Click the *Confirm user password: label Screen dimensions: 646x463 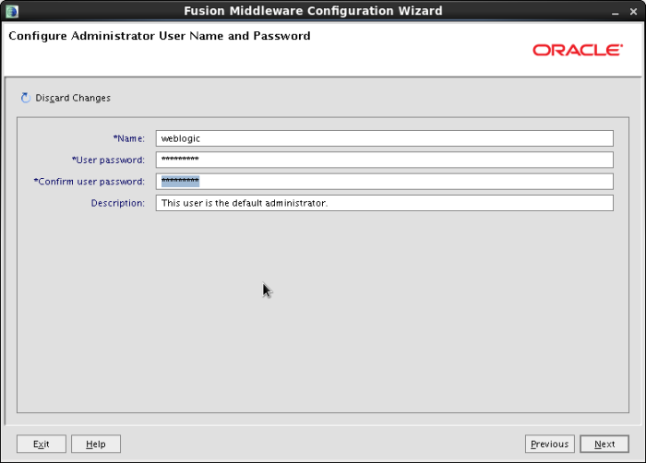pos(90,182)
